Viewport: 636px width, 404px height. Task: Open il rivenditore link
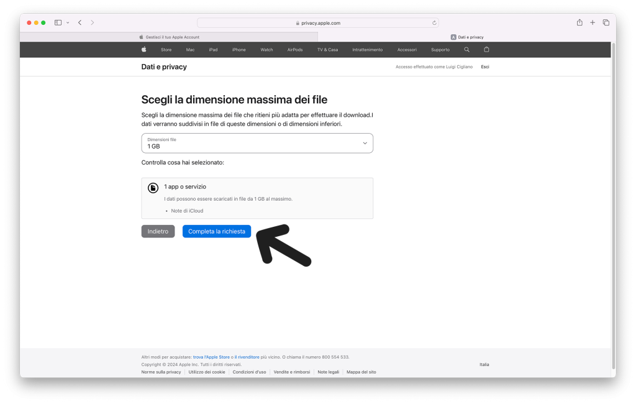point(247,357)
